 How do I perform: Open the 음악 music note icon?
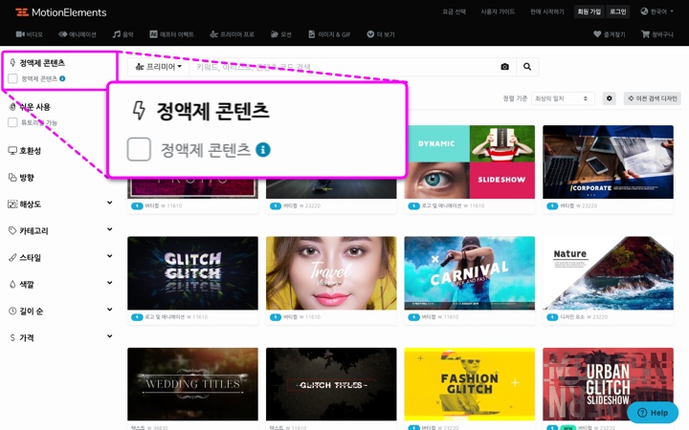tap(117, 34)
